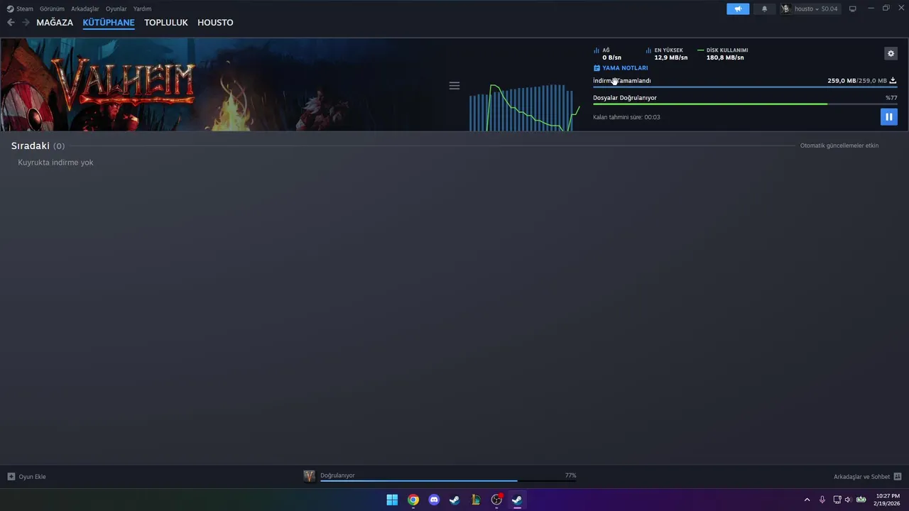909x511 pixels.
Task: Open the Windows Start menu
Action: point(392,500)
